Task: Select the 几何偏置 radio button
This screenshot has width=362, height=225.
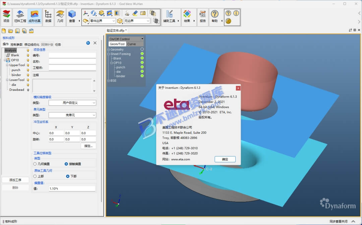Action: click(35, 164)
